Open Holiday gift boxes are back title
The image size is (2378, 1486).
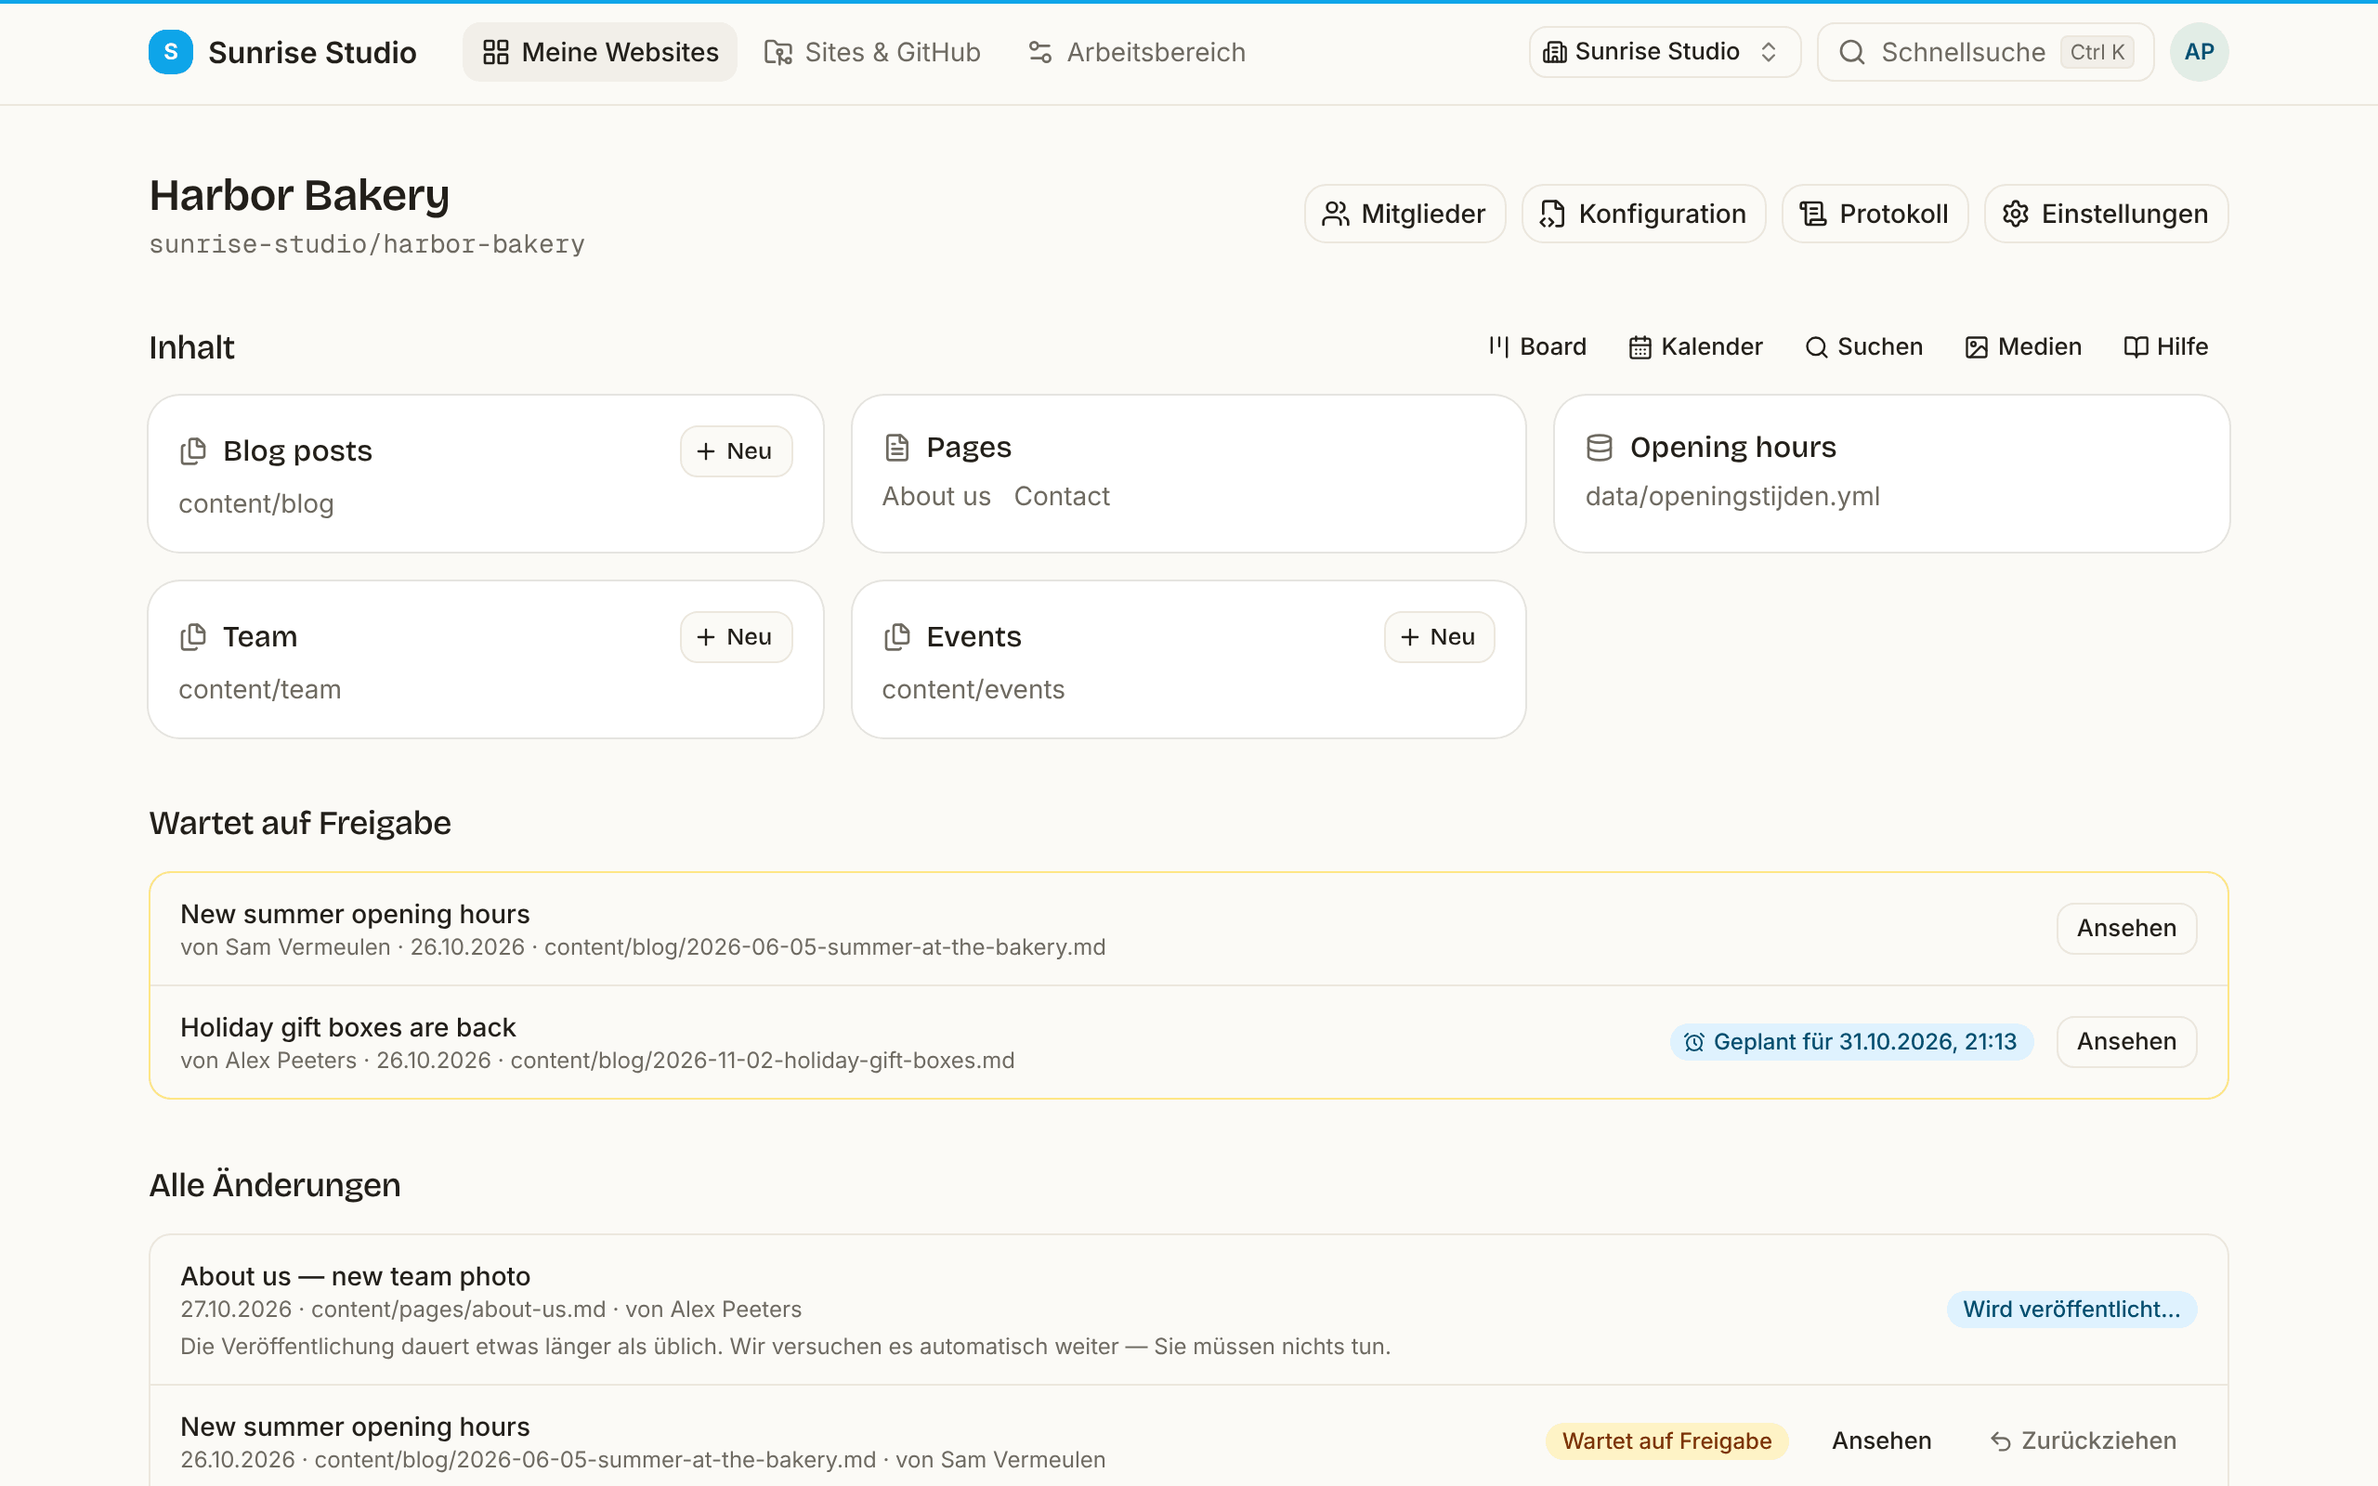[x=347, y=1027]
